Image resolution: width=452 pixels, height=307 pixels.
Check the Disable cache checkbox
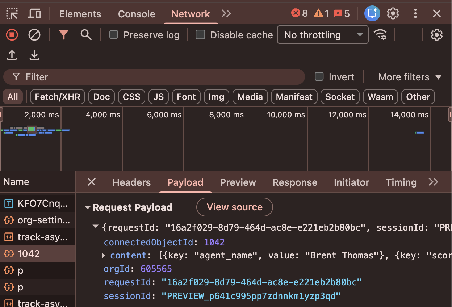(200, 35)
